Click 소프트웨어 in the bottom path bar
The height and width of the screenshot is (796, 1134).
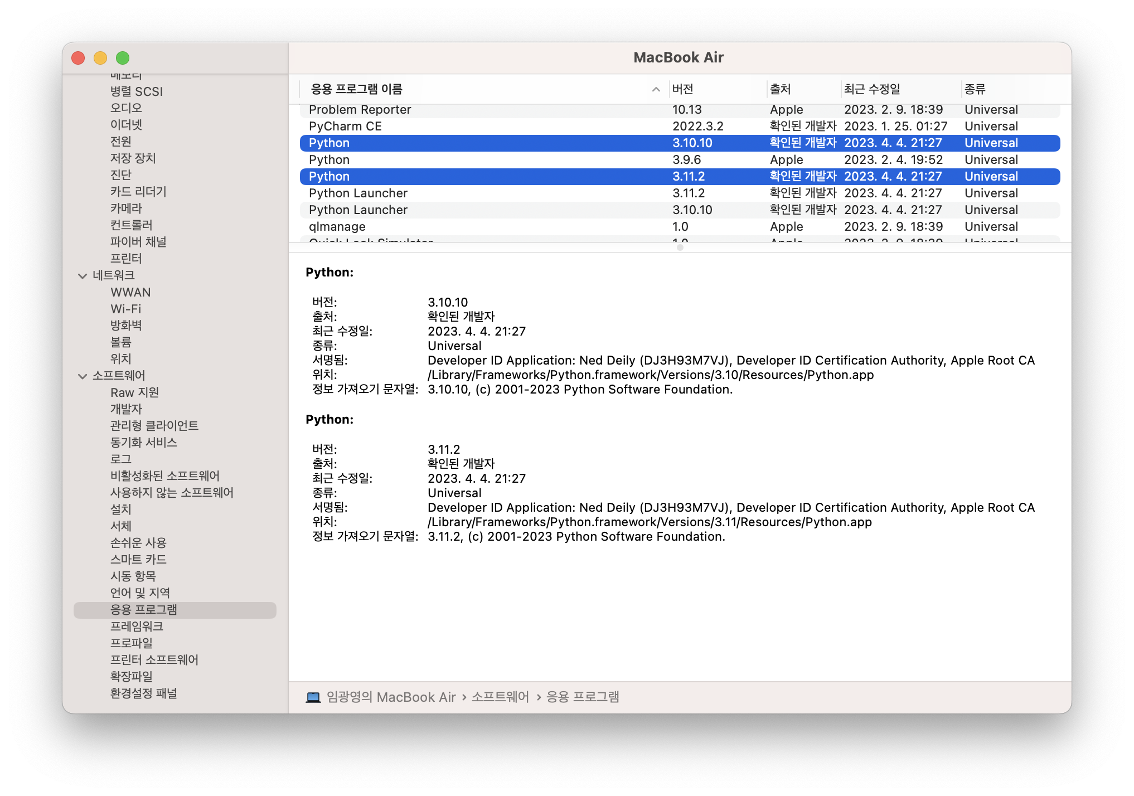(x=500, y=697)
